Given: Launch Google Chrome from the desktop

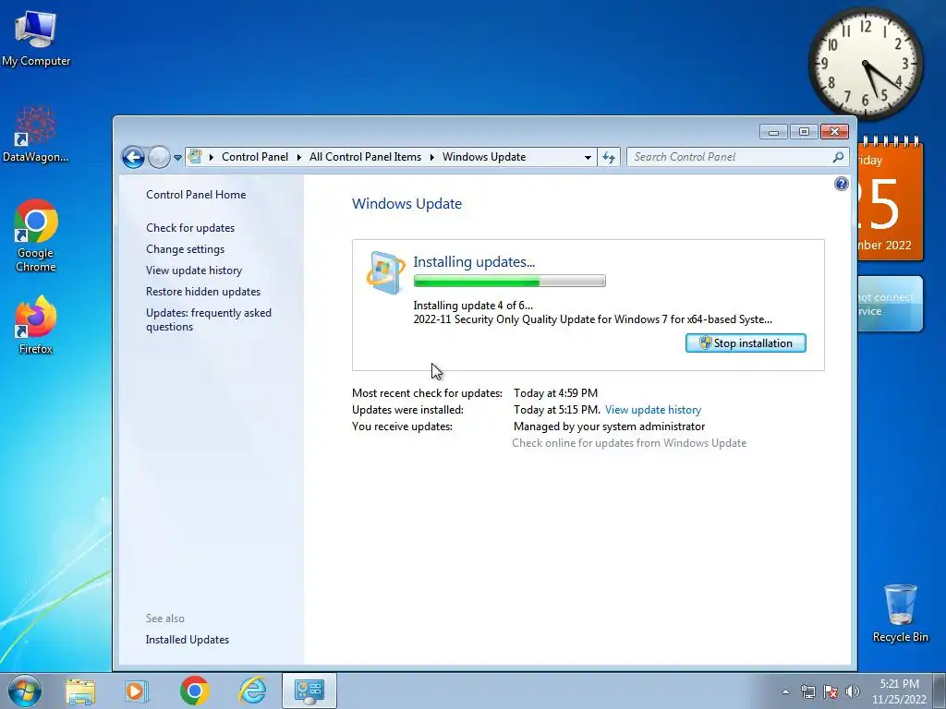Looking at the screenshot, I should 36,235.
